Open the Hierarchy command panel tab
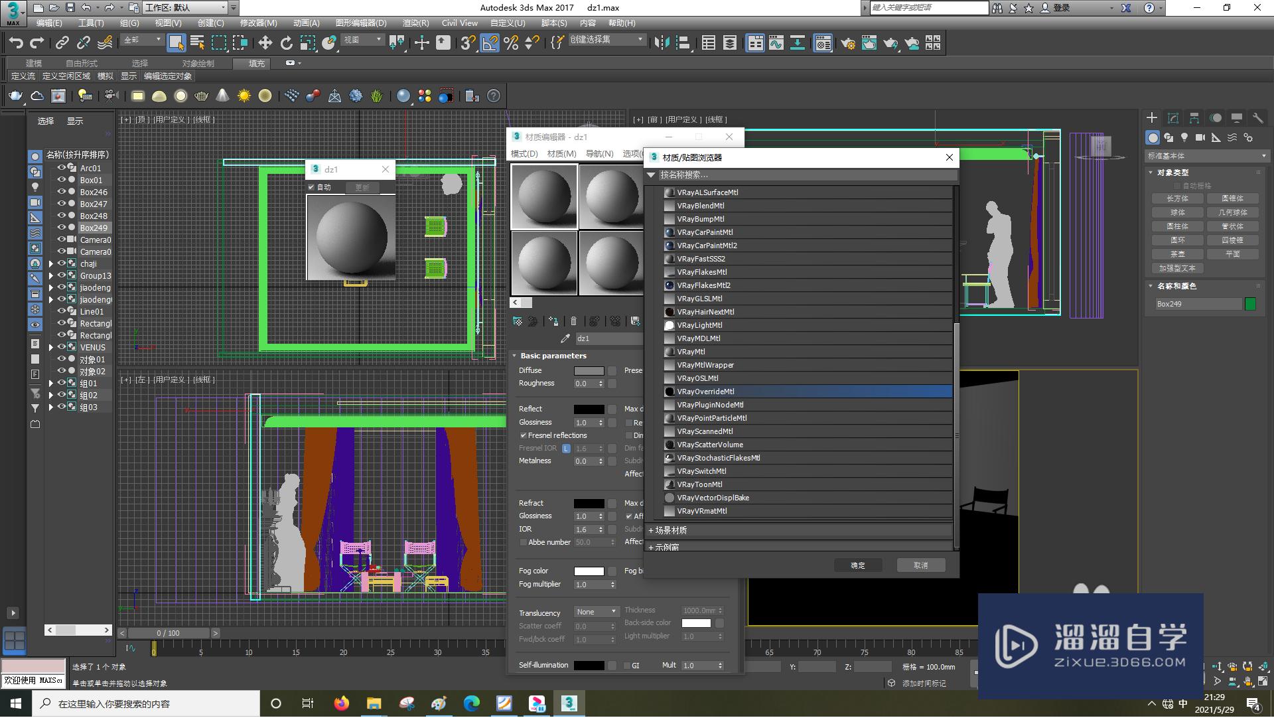 tap(1194, 118)
